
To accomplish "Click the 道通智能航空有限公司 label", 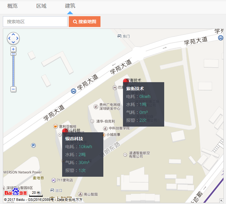I will (139, 155).
